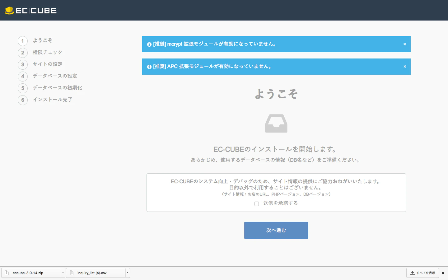
Task: Select step 6 circle インストール完了
Action: pos(23,100)
